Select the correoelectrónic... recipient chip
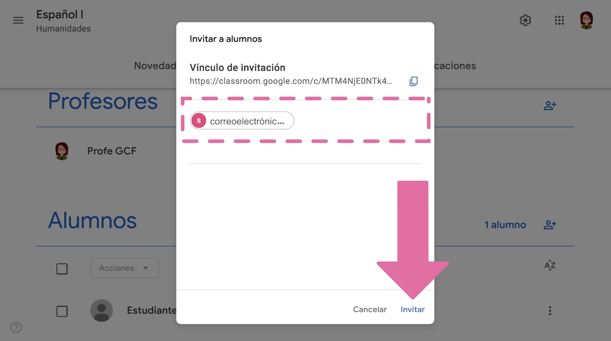The image size is (611, 341). point(242,121)
